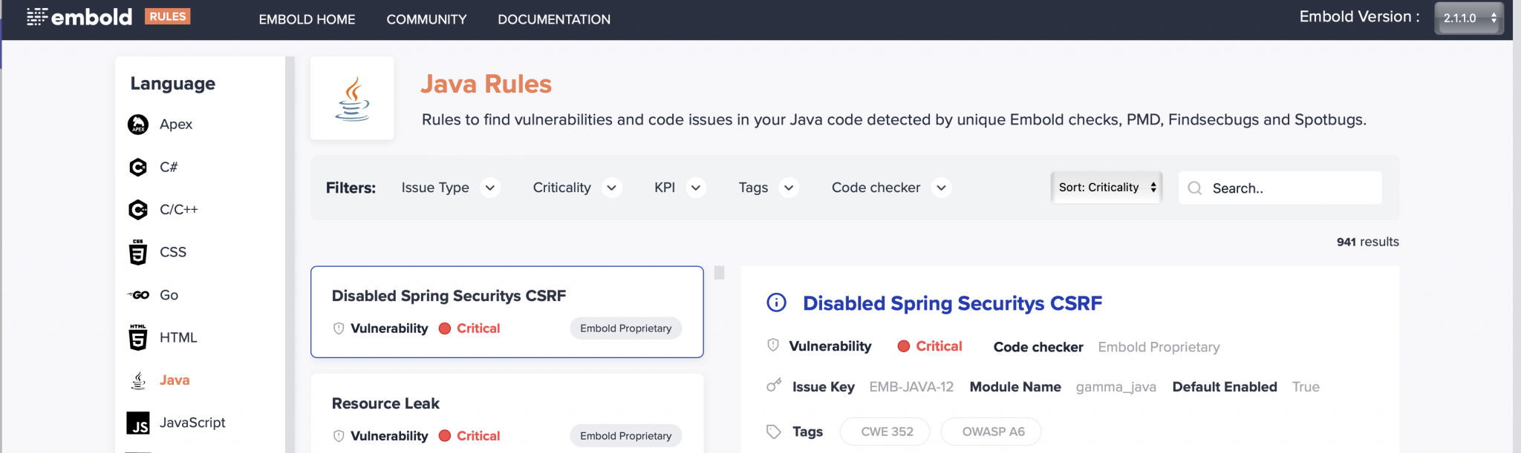The image size is (1521, 453).
Task: Open the Criticality filter dropdown
Action: (576, 188)
